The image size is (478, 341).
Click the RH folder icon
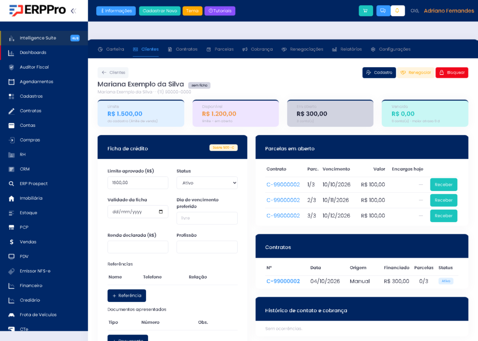coord(11,155)
